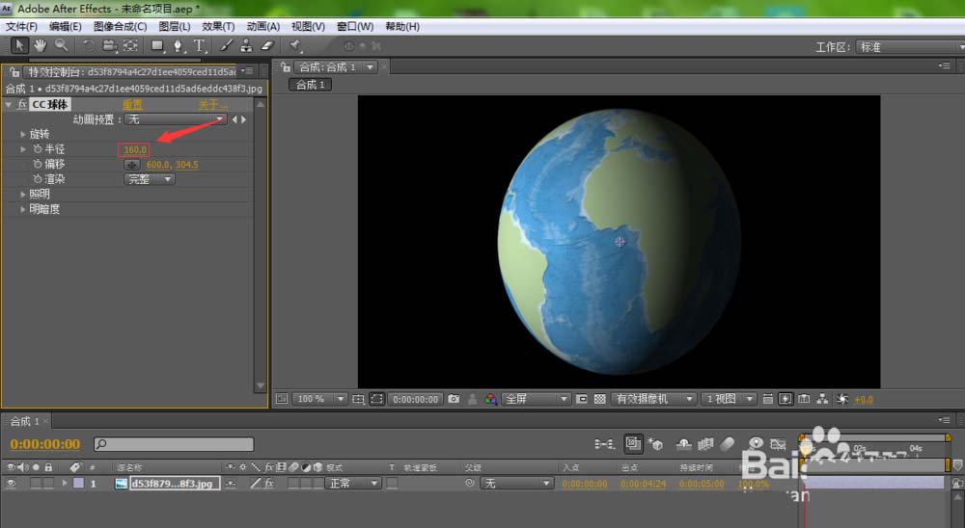Select the Hand tool in the toolbar
This screenshot has width=965, height=528.
point(41,45)
